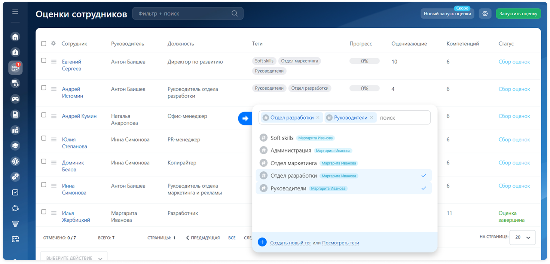Click the graduation cap sidebar icon
The image size is (550, 264).
point(15,146)
